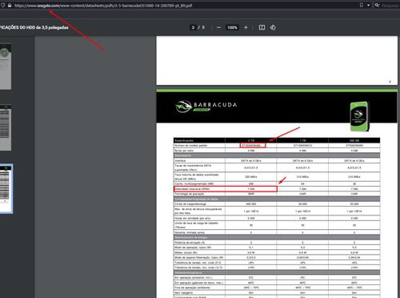
Task: Click the PDF title 'HDD de 3,5 polegadas'
Action: point(47,27)
